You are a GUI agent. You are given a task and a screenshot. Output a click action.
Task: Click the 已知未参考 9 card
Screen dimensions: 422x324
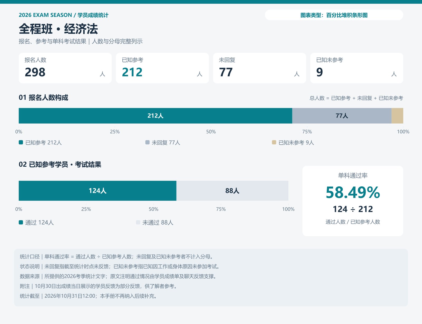357,68
